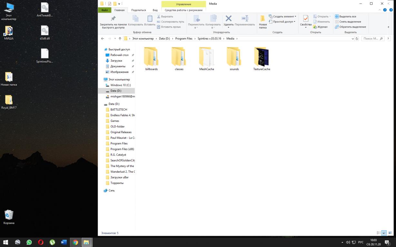The height and width of the screenshot is (247, 396).
Task: Open Google Chrome from the taskbar
Action: tap(75, 242)
